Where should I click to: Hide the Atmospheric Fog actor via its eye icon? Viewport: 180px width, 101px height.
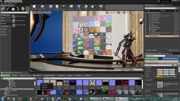146,14
